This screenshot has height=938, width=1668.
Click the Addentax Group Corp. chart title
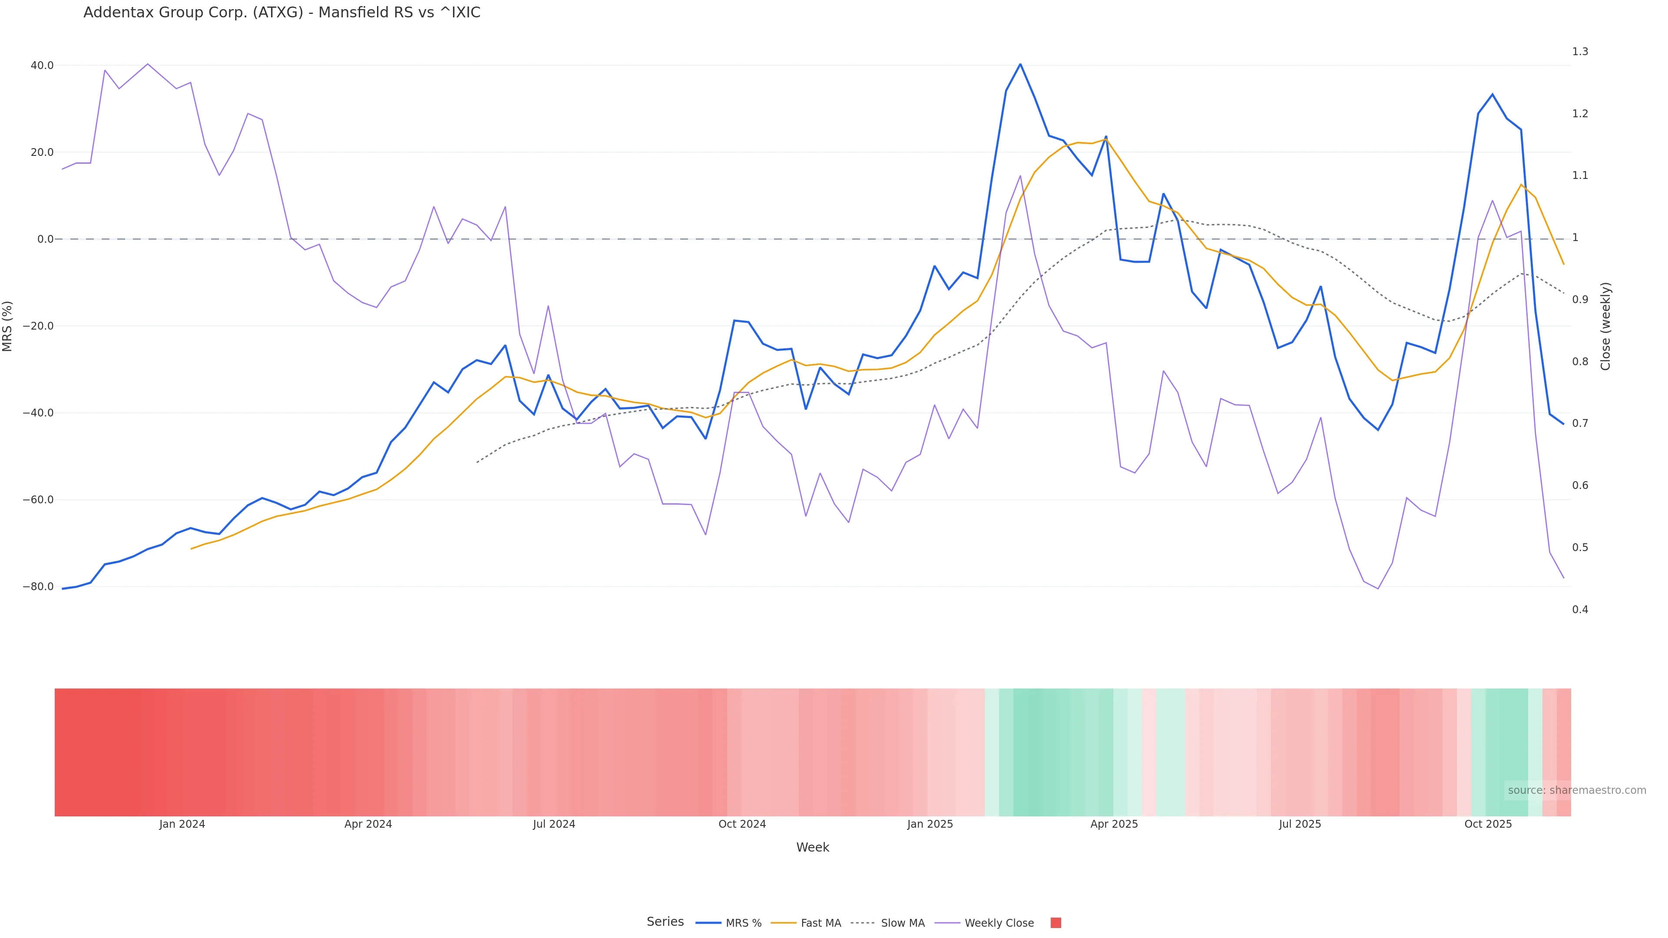click(x=281, y=12)
